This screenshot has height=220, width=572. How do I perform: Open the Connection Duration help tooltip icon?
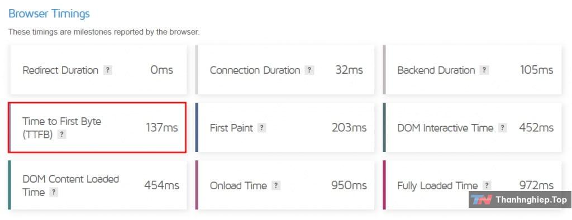(309, 70)
